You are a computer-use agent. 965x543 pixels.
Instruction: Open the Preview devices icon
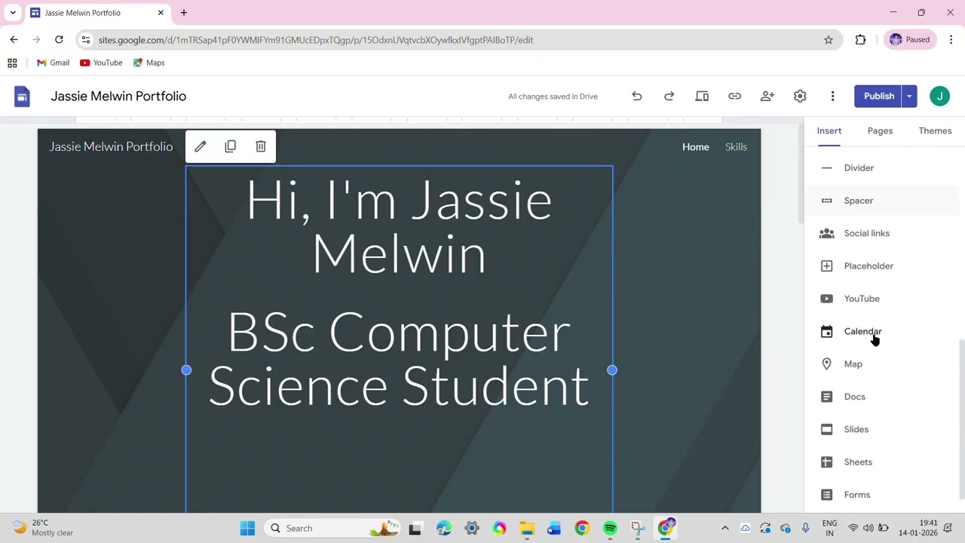[x=702, y=96]
